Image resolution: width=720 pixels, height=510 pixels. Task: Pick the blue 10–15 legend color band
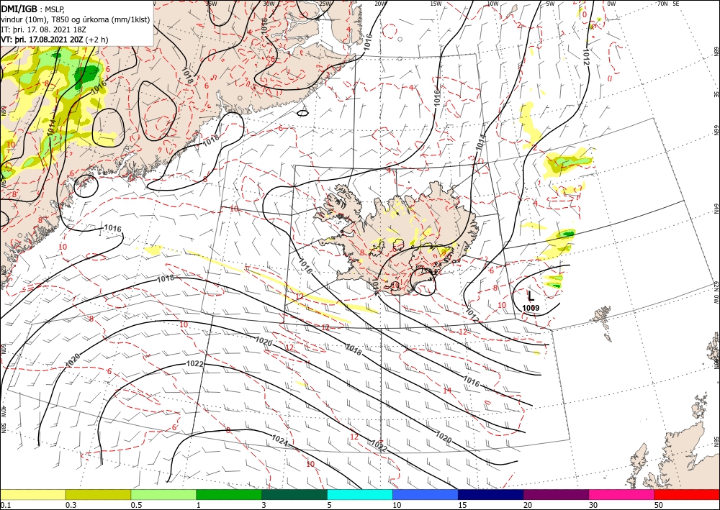pyautogui.click(x=426, y=494)
